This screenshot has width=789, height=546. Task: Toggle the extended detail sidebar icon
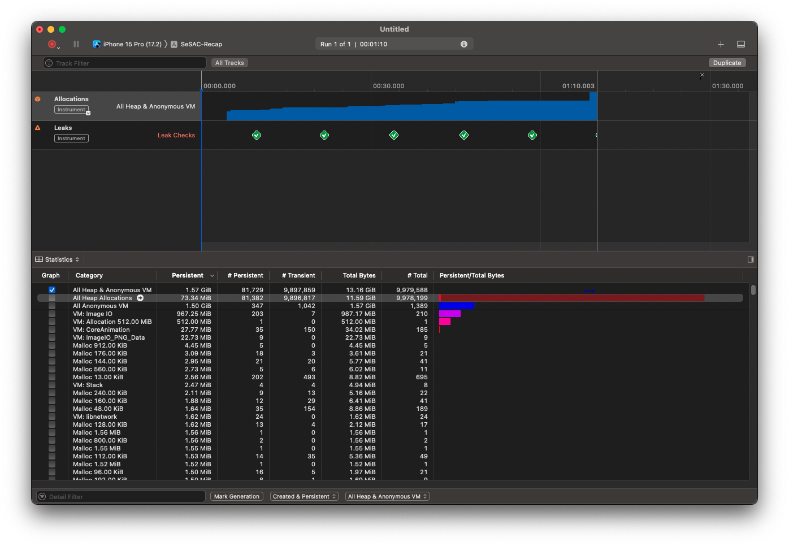click(751, 259)
